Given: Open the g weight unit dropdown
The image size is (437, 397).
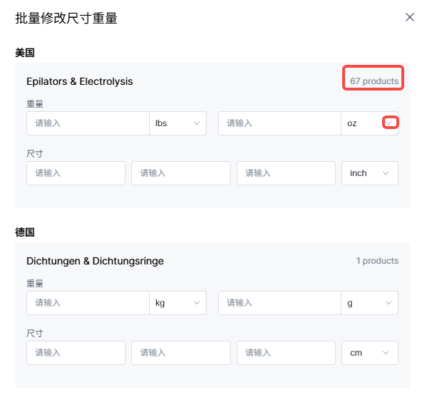Looking at the screenshot, I should pos(369,303).
